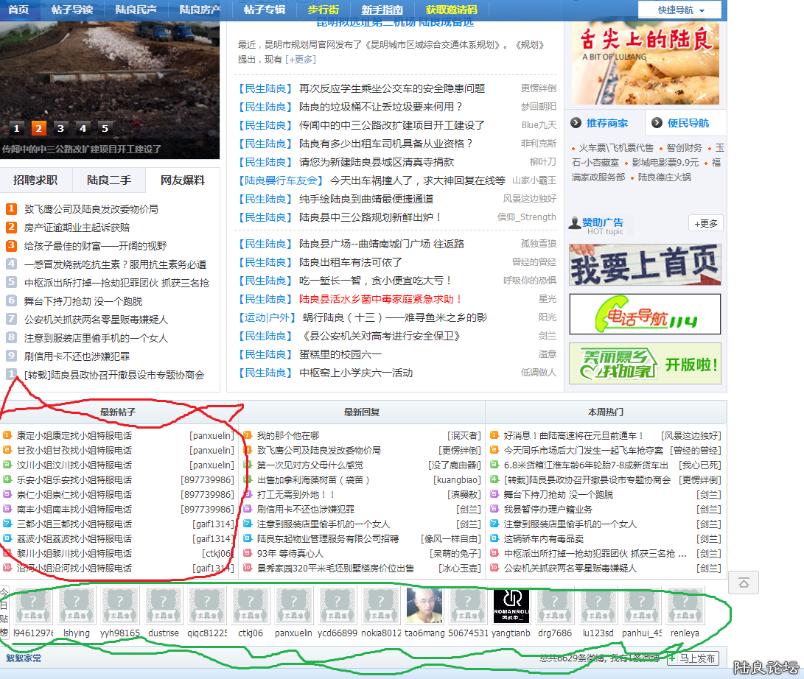Screen dimensions: 804x679
Task: Jump to slide 5 of the slideshow
Action: coord(105,128)
